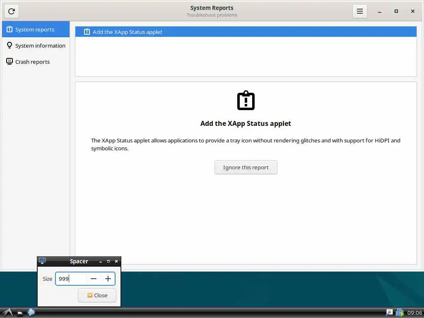Select the 'Add the XApp Status applet' report row
Viewport: 424px width, 318px height.
pos(246,32)
